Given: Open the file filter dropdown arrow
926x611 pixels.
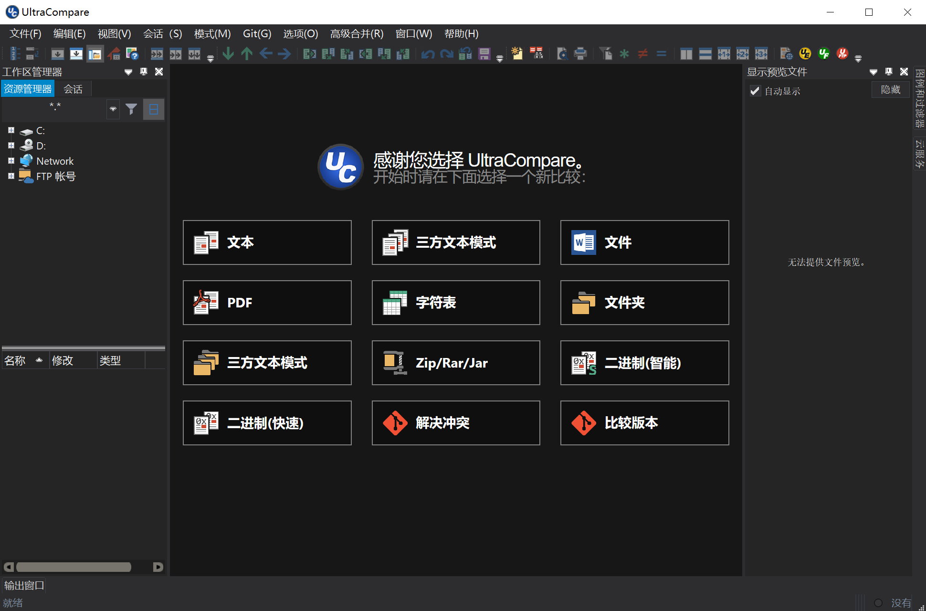Looking at the screenshot, I should coord(113,109).
